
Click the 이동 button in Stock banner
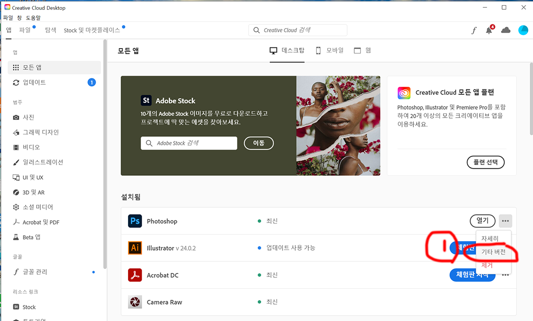click(x=259, y=143)
